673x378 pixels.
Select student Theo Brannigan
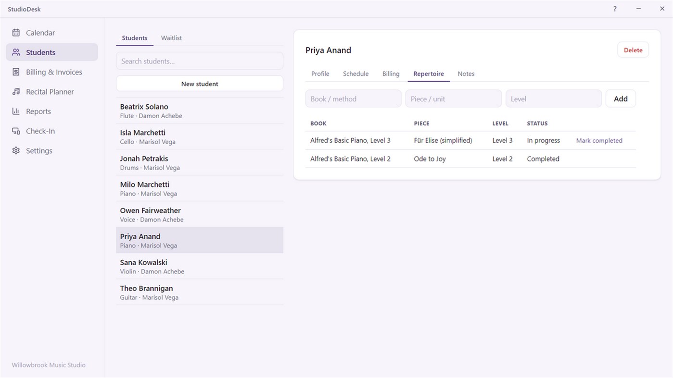coord(200,292)
